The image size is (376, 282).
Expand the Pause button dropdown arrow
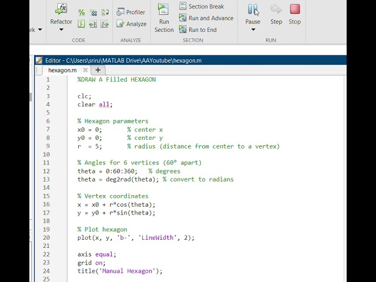coord(253,30)
